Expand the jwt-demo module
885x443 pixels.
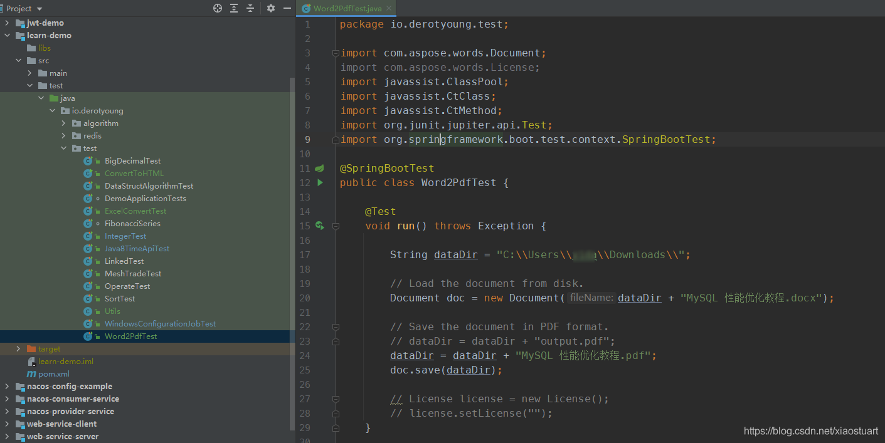(x=8, y=23)
